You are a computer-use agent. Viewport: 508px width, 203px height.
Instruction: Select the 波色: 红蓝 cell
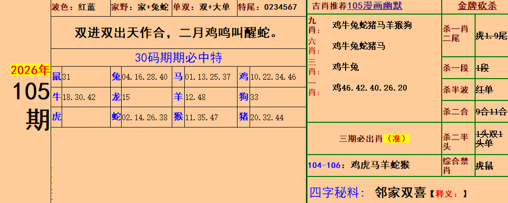pos(80,7)
